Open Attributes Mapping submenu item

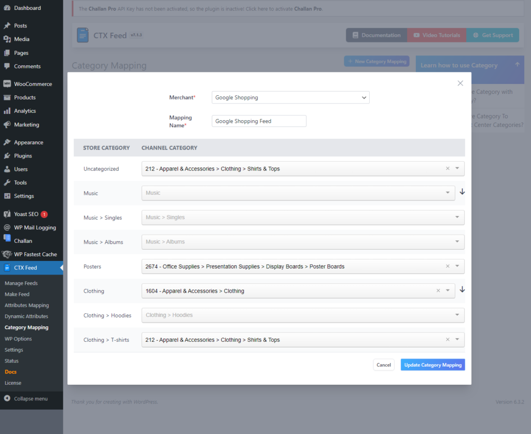coord(27,305)
